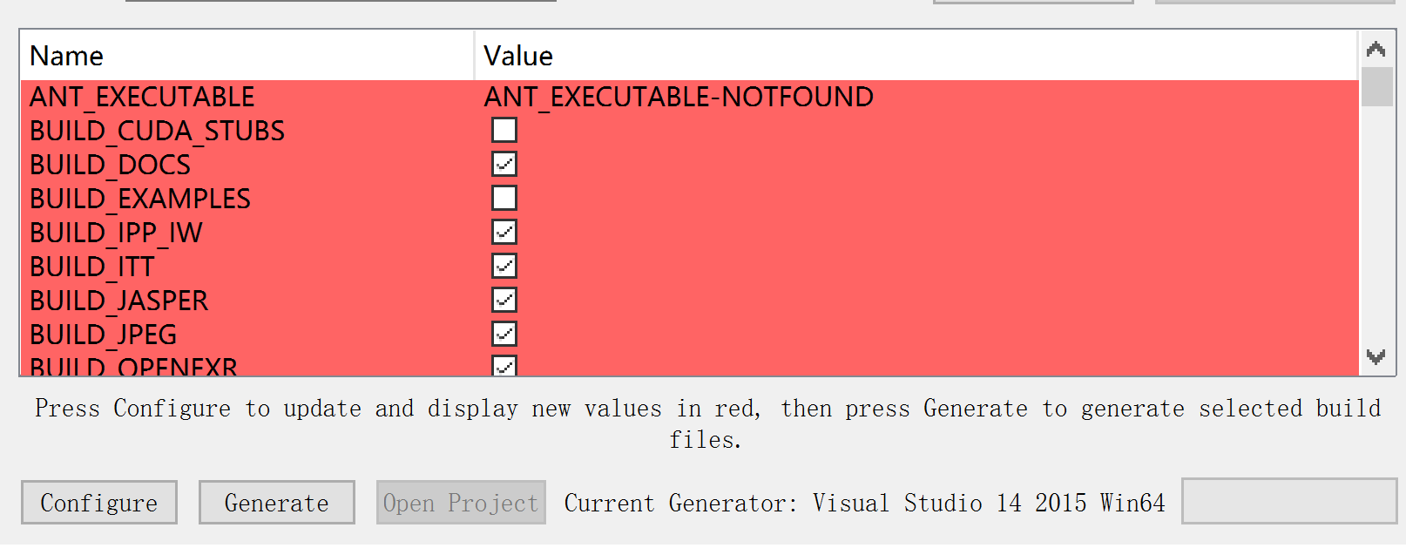Image resolution: width=1406 pixels, height=548 pixels.
Task: Toggle the BUILD_JPEG checkbox off
Action: click(504, 334)
